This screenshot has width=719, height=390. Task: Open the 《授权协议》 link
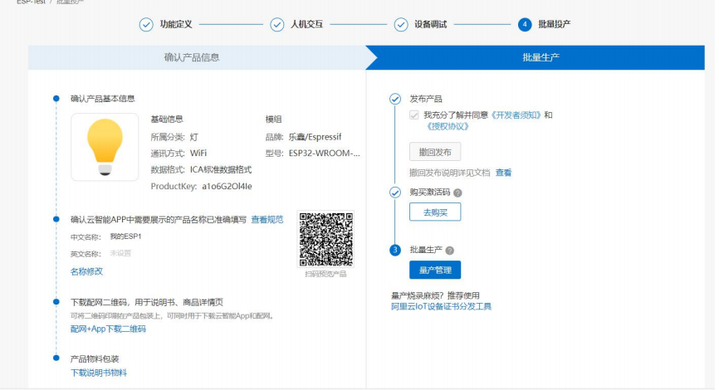(x=448, y=126)
